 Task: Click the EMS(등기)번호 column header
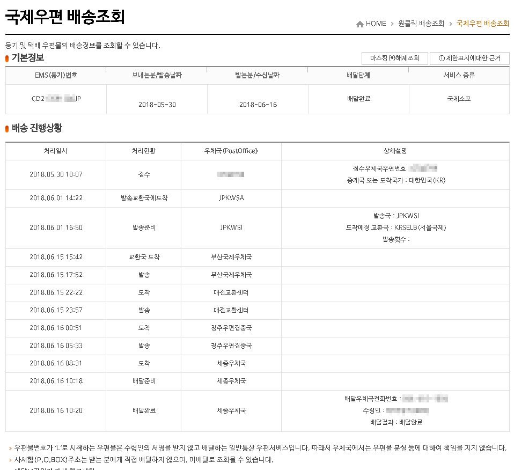click(x=56, y=76)
